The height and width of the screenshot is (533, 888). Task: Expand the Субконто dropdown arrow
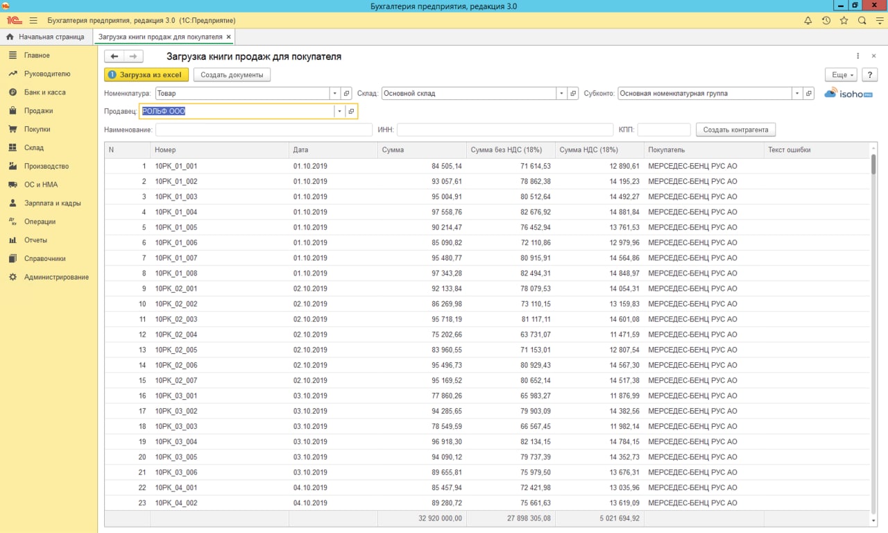797,94
